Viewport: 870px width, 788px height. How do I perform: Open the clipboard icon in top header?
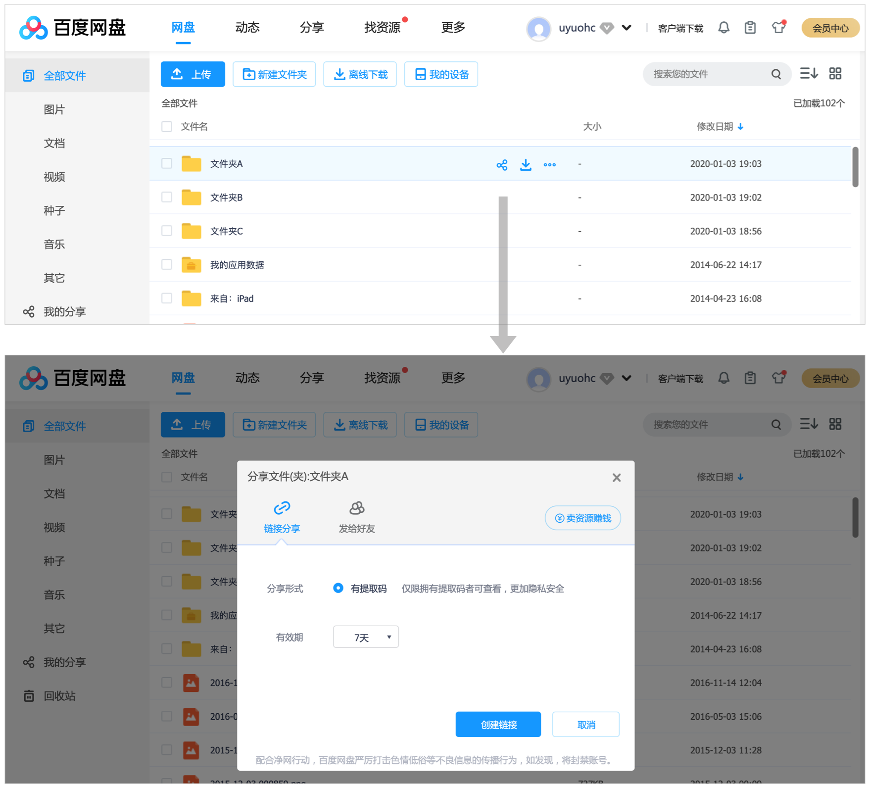[x=750, y=28]
